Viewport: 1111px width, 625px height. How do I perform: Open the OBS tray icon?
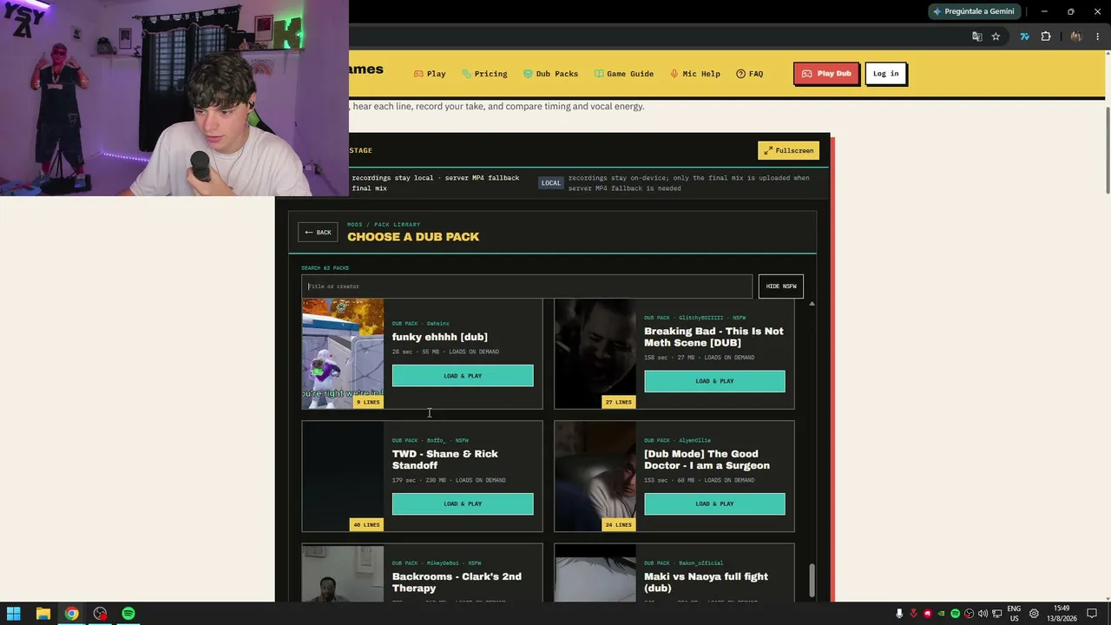point(969,614)
